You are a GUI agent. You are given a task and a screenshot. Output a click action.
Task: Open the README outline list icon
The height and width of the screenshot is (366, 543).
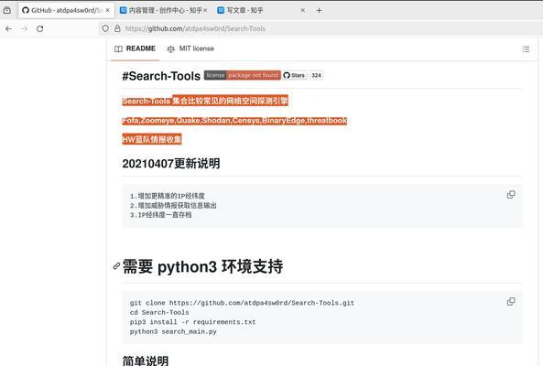526,49
